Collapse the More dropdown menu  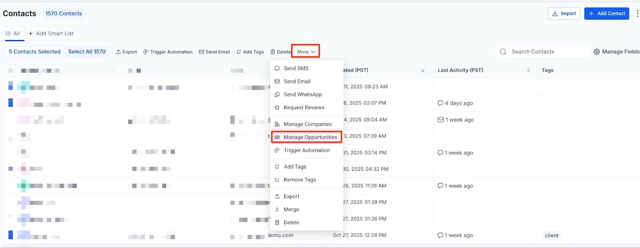point(306,52)
